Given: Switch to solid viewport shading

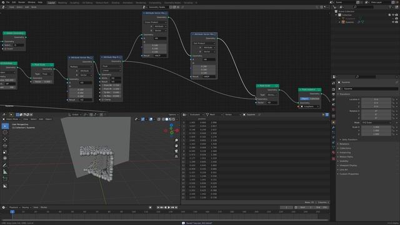Looking at the screenshot, I should click(x=167, y=119).
